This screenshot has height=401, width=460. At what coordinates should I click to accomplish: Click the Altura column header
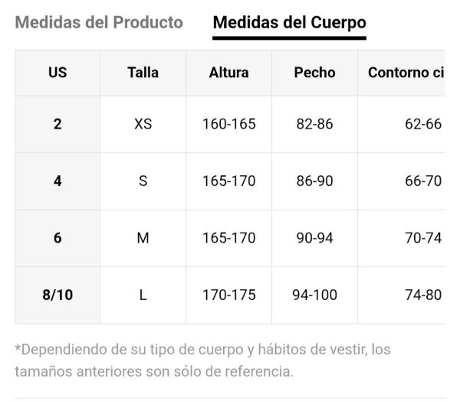pos(228,73)
